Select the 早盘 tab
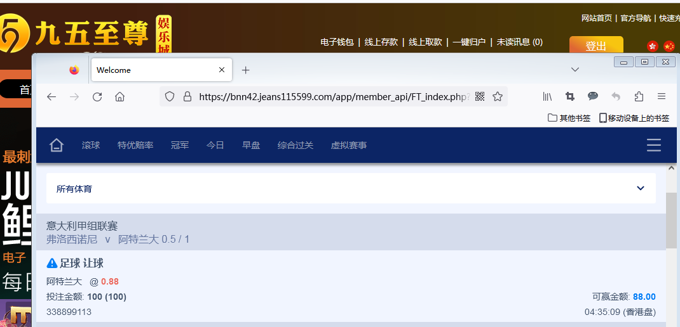Image resolution: width=680 pixels, height=327 pixels. [x=251, y=145]
